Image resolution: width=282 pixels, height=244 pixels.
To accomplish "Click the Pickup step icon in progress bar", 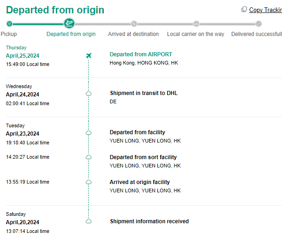I will coord(9,24).
